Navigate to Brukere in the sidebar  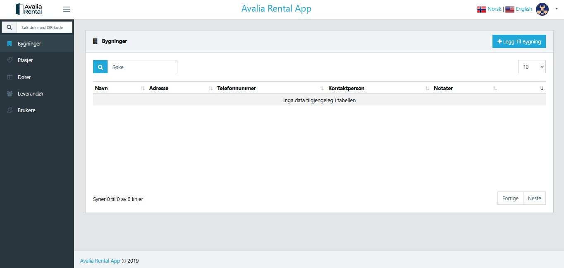[x=26, y=110]
